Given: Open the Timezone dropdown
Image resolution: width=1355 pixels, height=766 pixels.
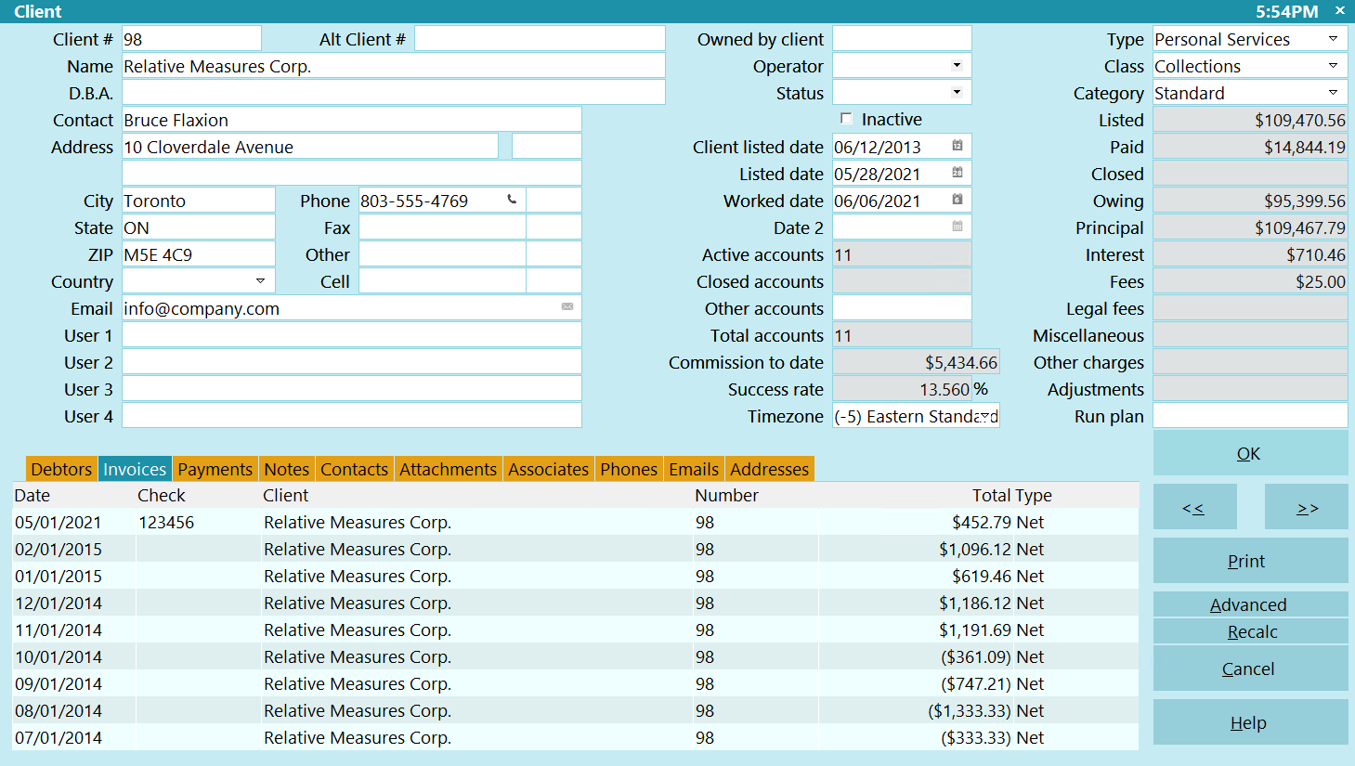Looking at the screenshot, I should click(985, 416).
